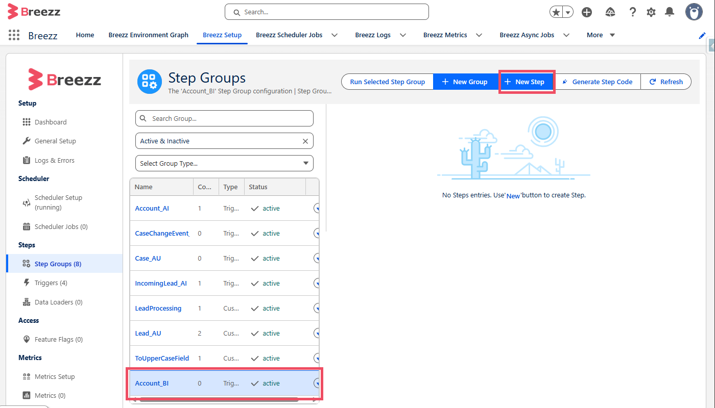Expand Breezz Async Jobs tab chevron
Screen dimensions: 715x408
(566, 35)
